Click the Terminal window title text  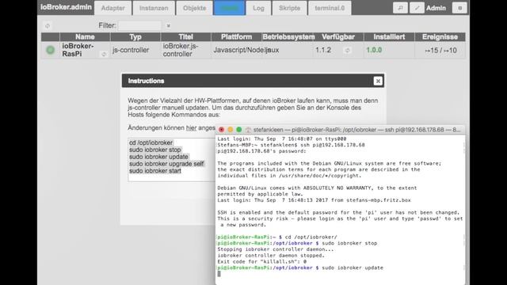tap(356, 130)
